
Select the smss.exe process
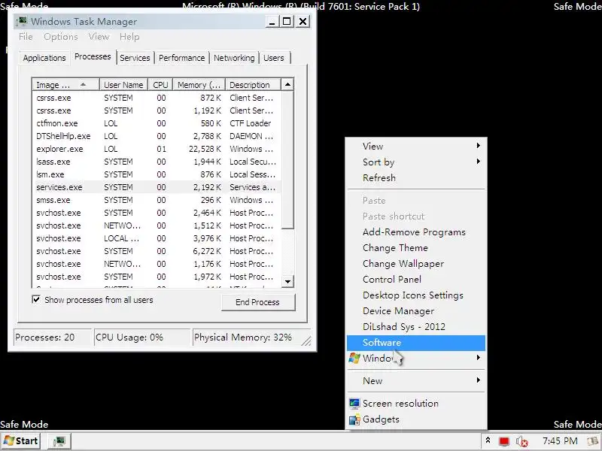coord(157,200)
